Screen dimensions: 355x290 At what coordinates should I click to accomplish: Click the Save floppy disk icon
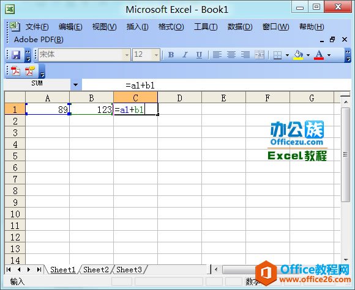16,55
